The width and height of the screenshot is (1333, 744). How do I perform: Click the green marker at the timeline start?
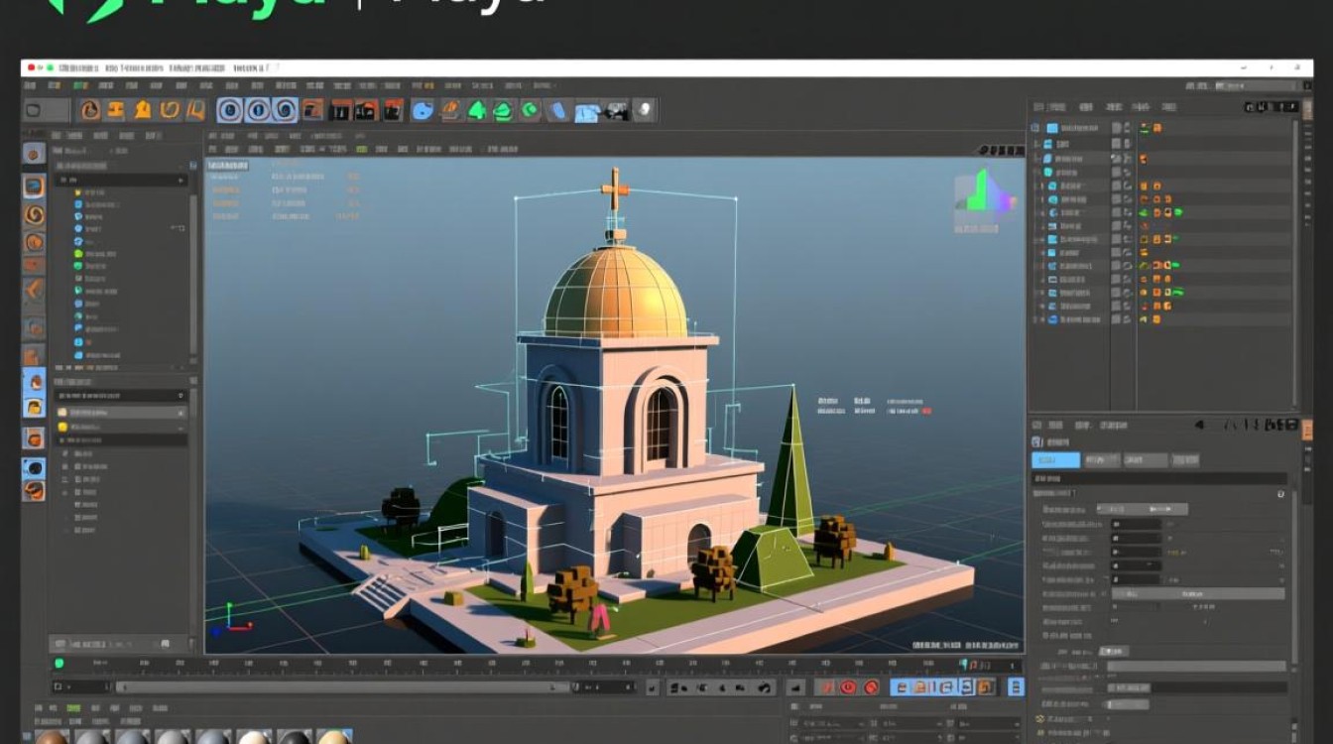pos(59,664)
